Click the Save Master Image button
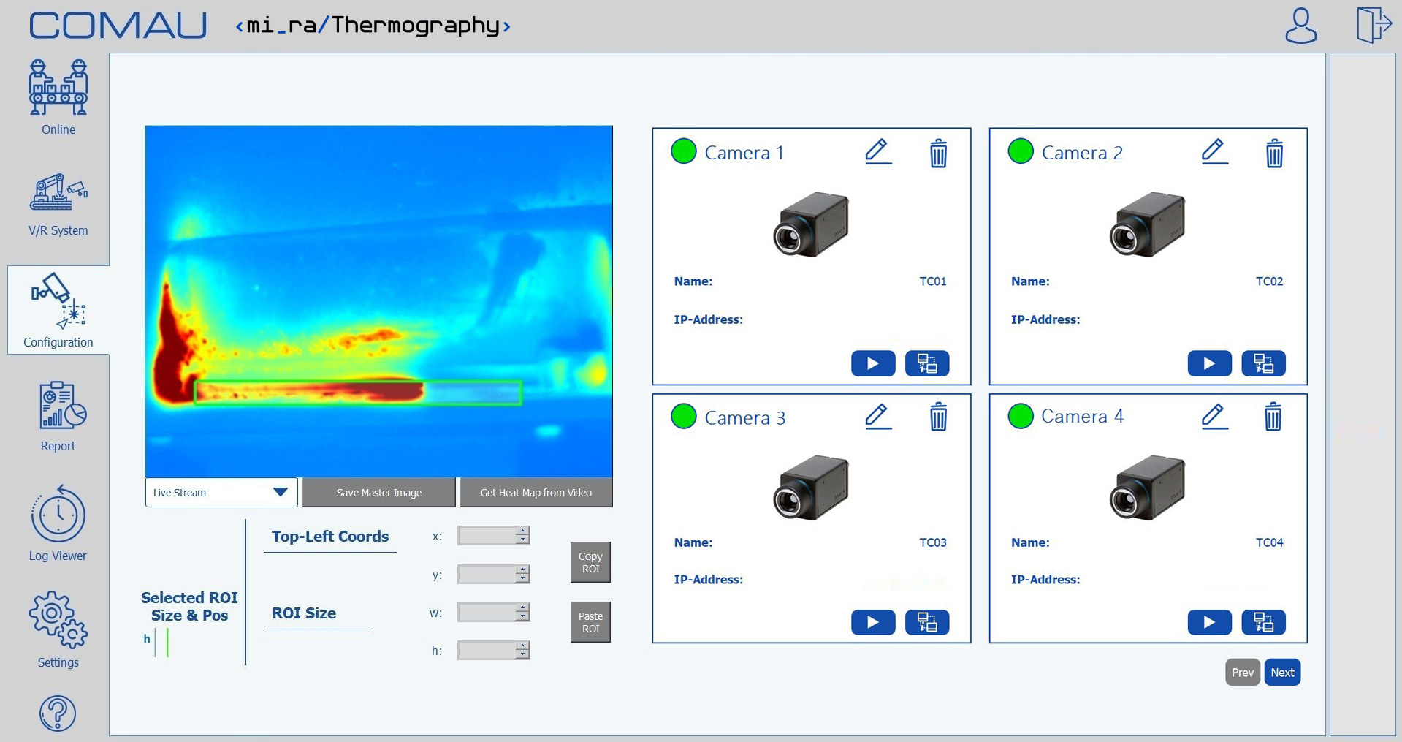The image size is (1402, 742). click(378, 493)
